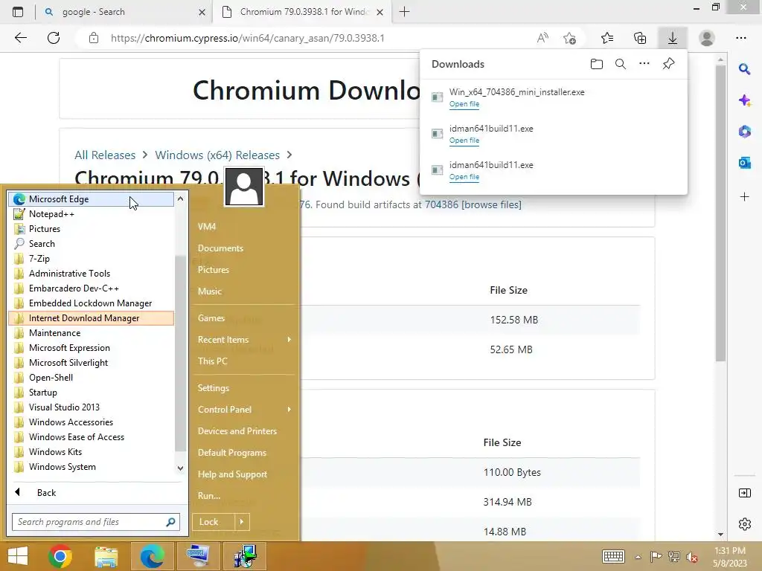This screenshot has width=762, height=571.
Task: Open the on-screen keyboard tray icon
Action: [613, 556]
